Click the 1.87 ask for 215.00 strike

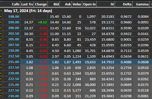coord(67,62)
